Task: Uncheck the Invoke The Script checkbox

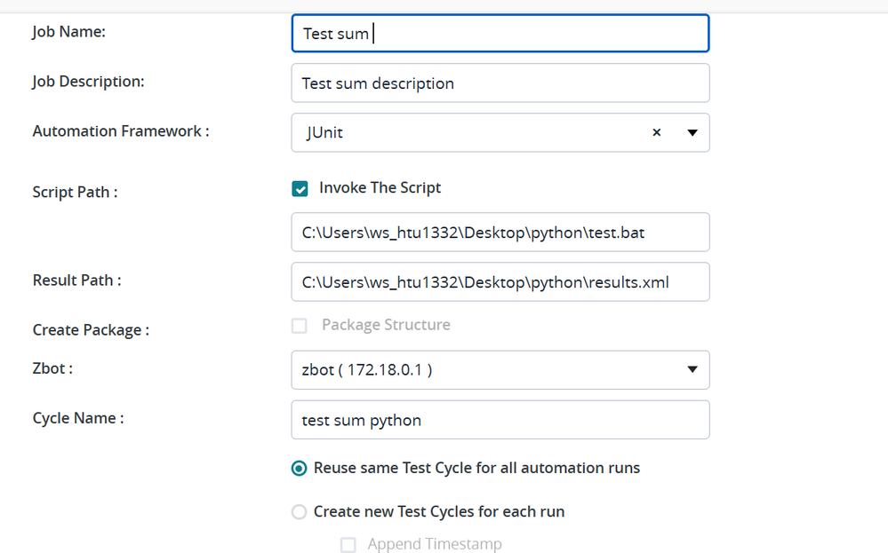Action: click(x=300, y=188)
